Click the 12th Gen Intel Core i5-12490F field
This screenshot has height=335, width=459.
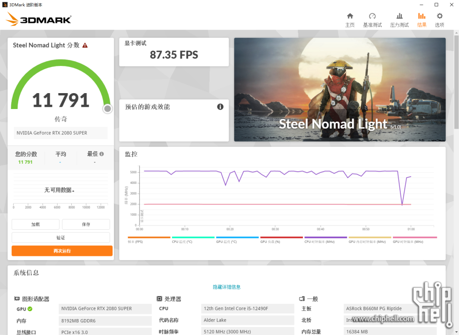[x=248, y=308]
